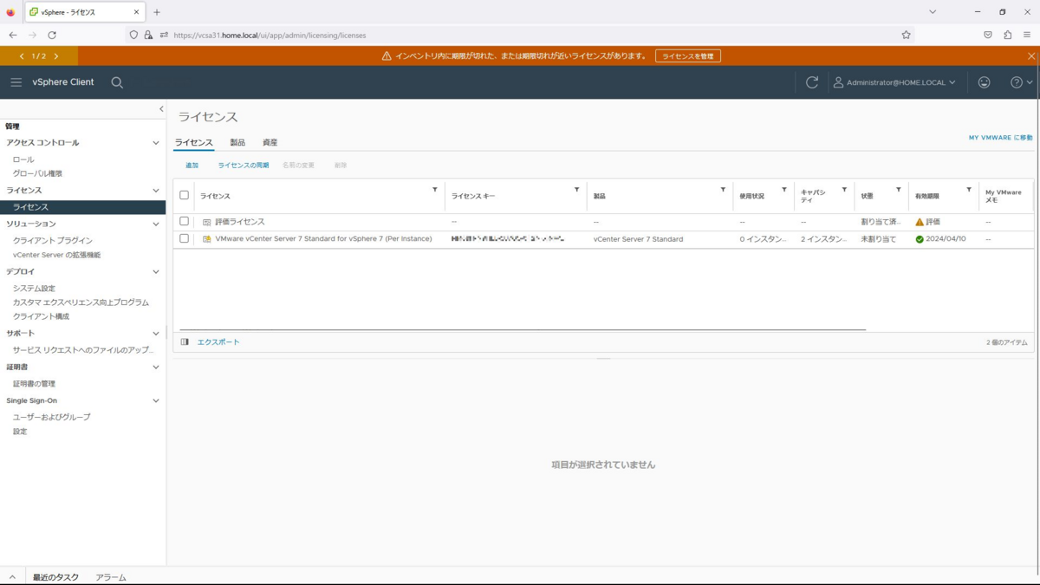Screen dimensions: 1040x585
Task: Collapse the サポート section
Action: [x=156, y=334]
